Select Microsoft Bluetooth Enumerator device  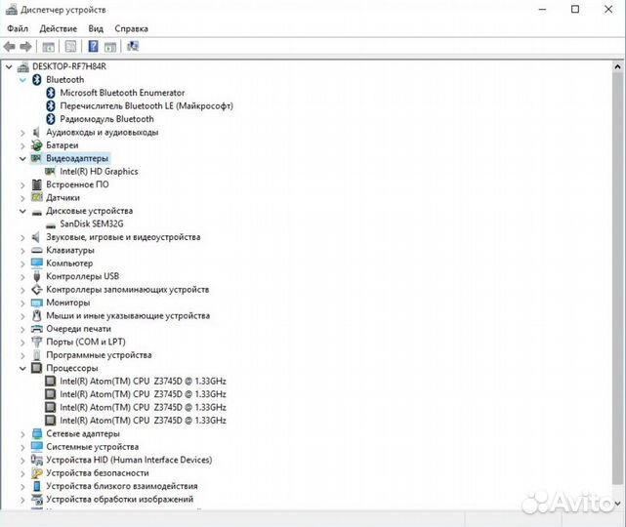122,93
